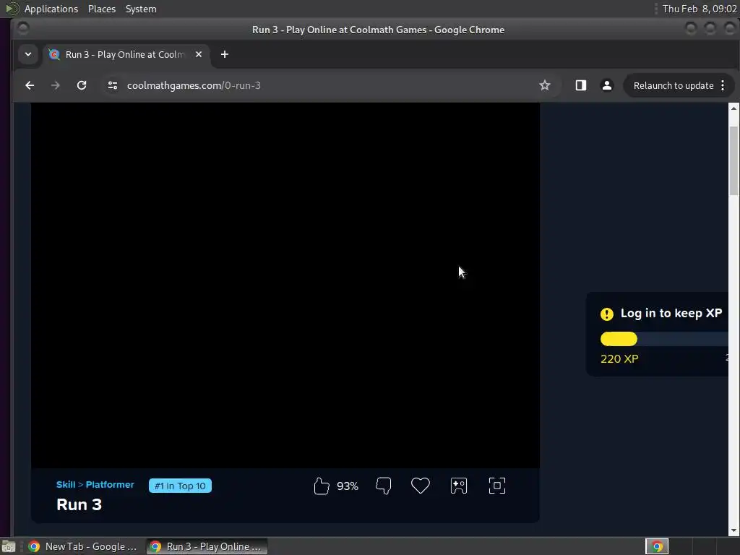Select Run 3 window in the taskbar
This screenshot has width=740, height=555.
pos(207,546)
